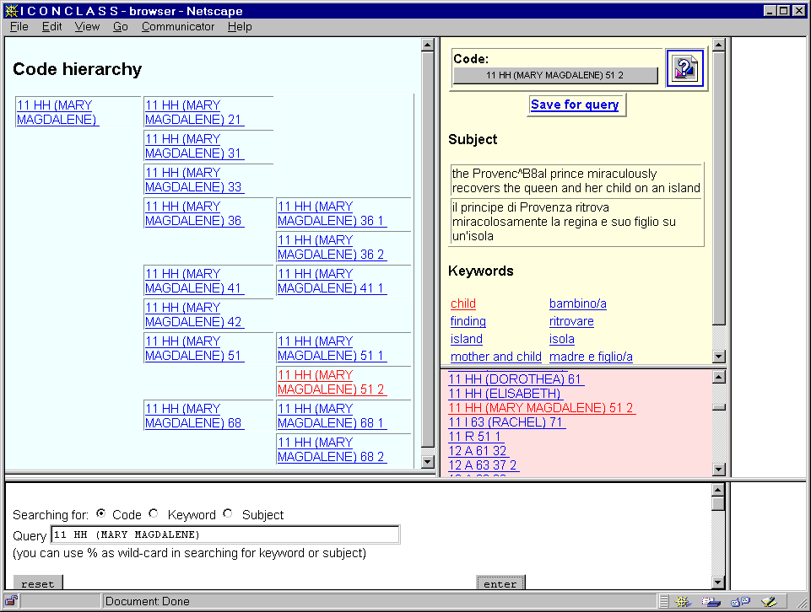Screen dimensions: 811x612
Task: Click the Netscape icon in title bar
Action: click(x=9, y=11)
